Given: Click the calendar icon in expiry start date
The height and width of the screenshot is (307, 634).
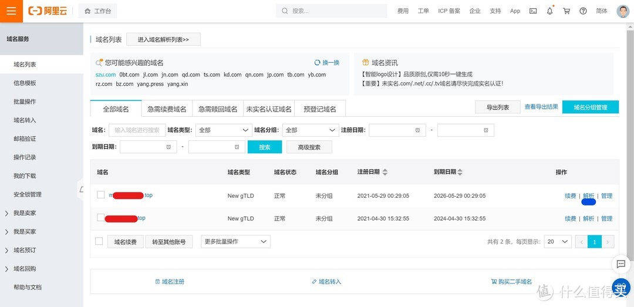Looking at the screenshot, I should (x=168, y=147).
